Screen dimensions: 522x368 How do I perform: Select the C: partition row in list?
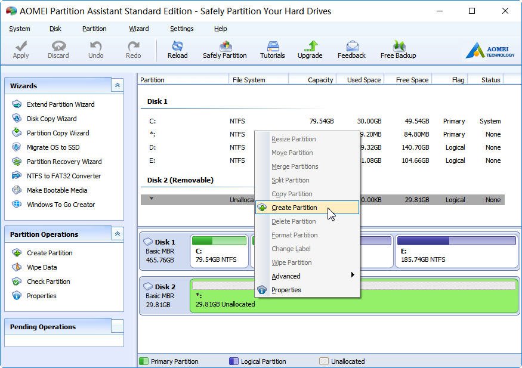tap(323, 121)
